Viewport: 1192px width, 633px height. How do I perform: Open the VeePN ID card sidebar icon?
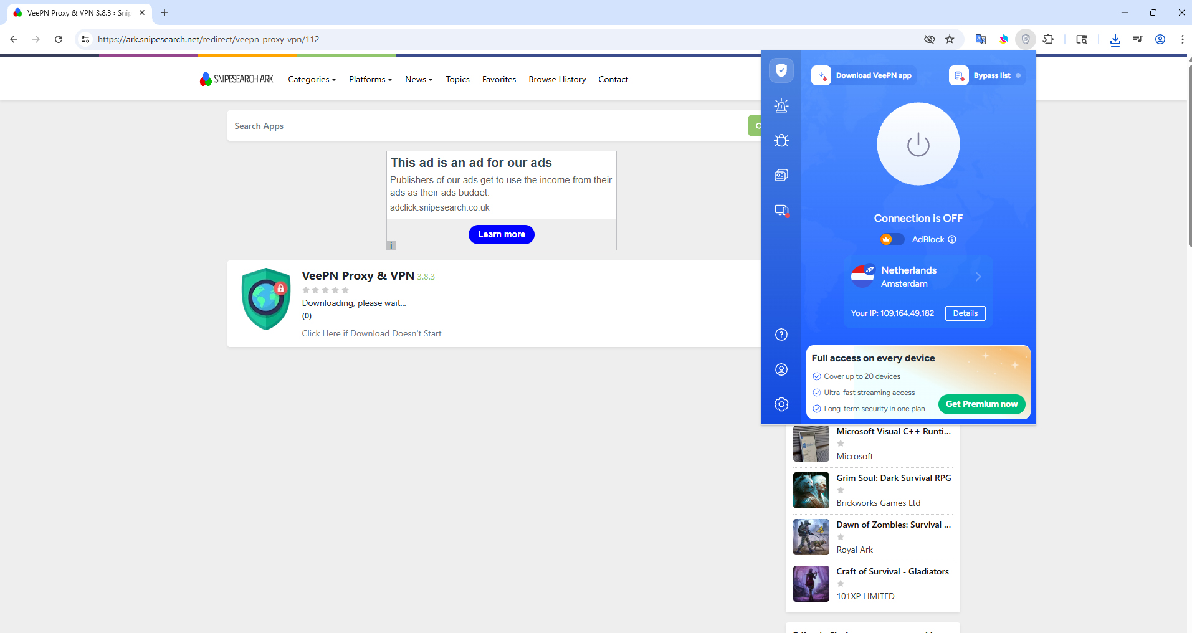point(781,175)
